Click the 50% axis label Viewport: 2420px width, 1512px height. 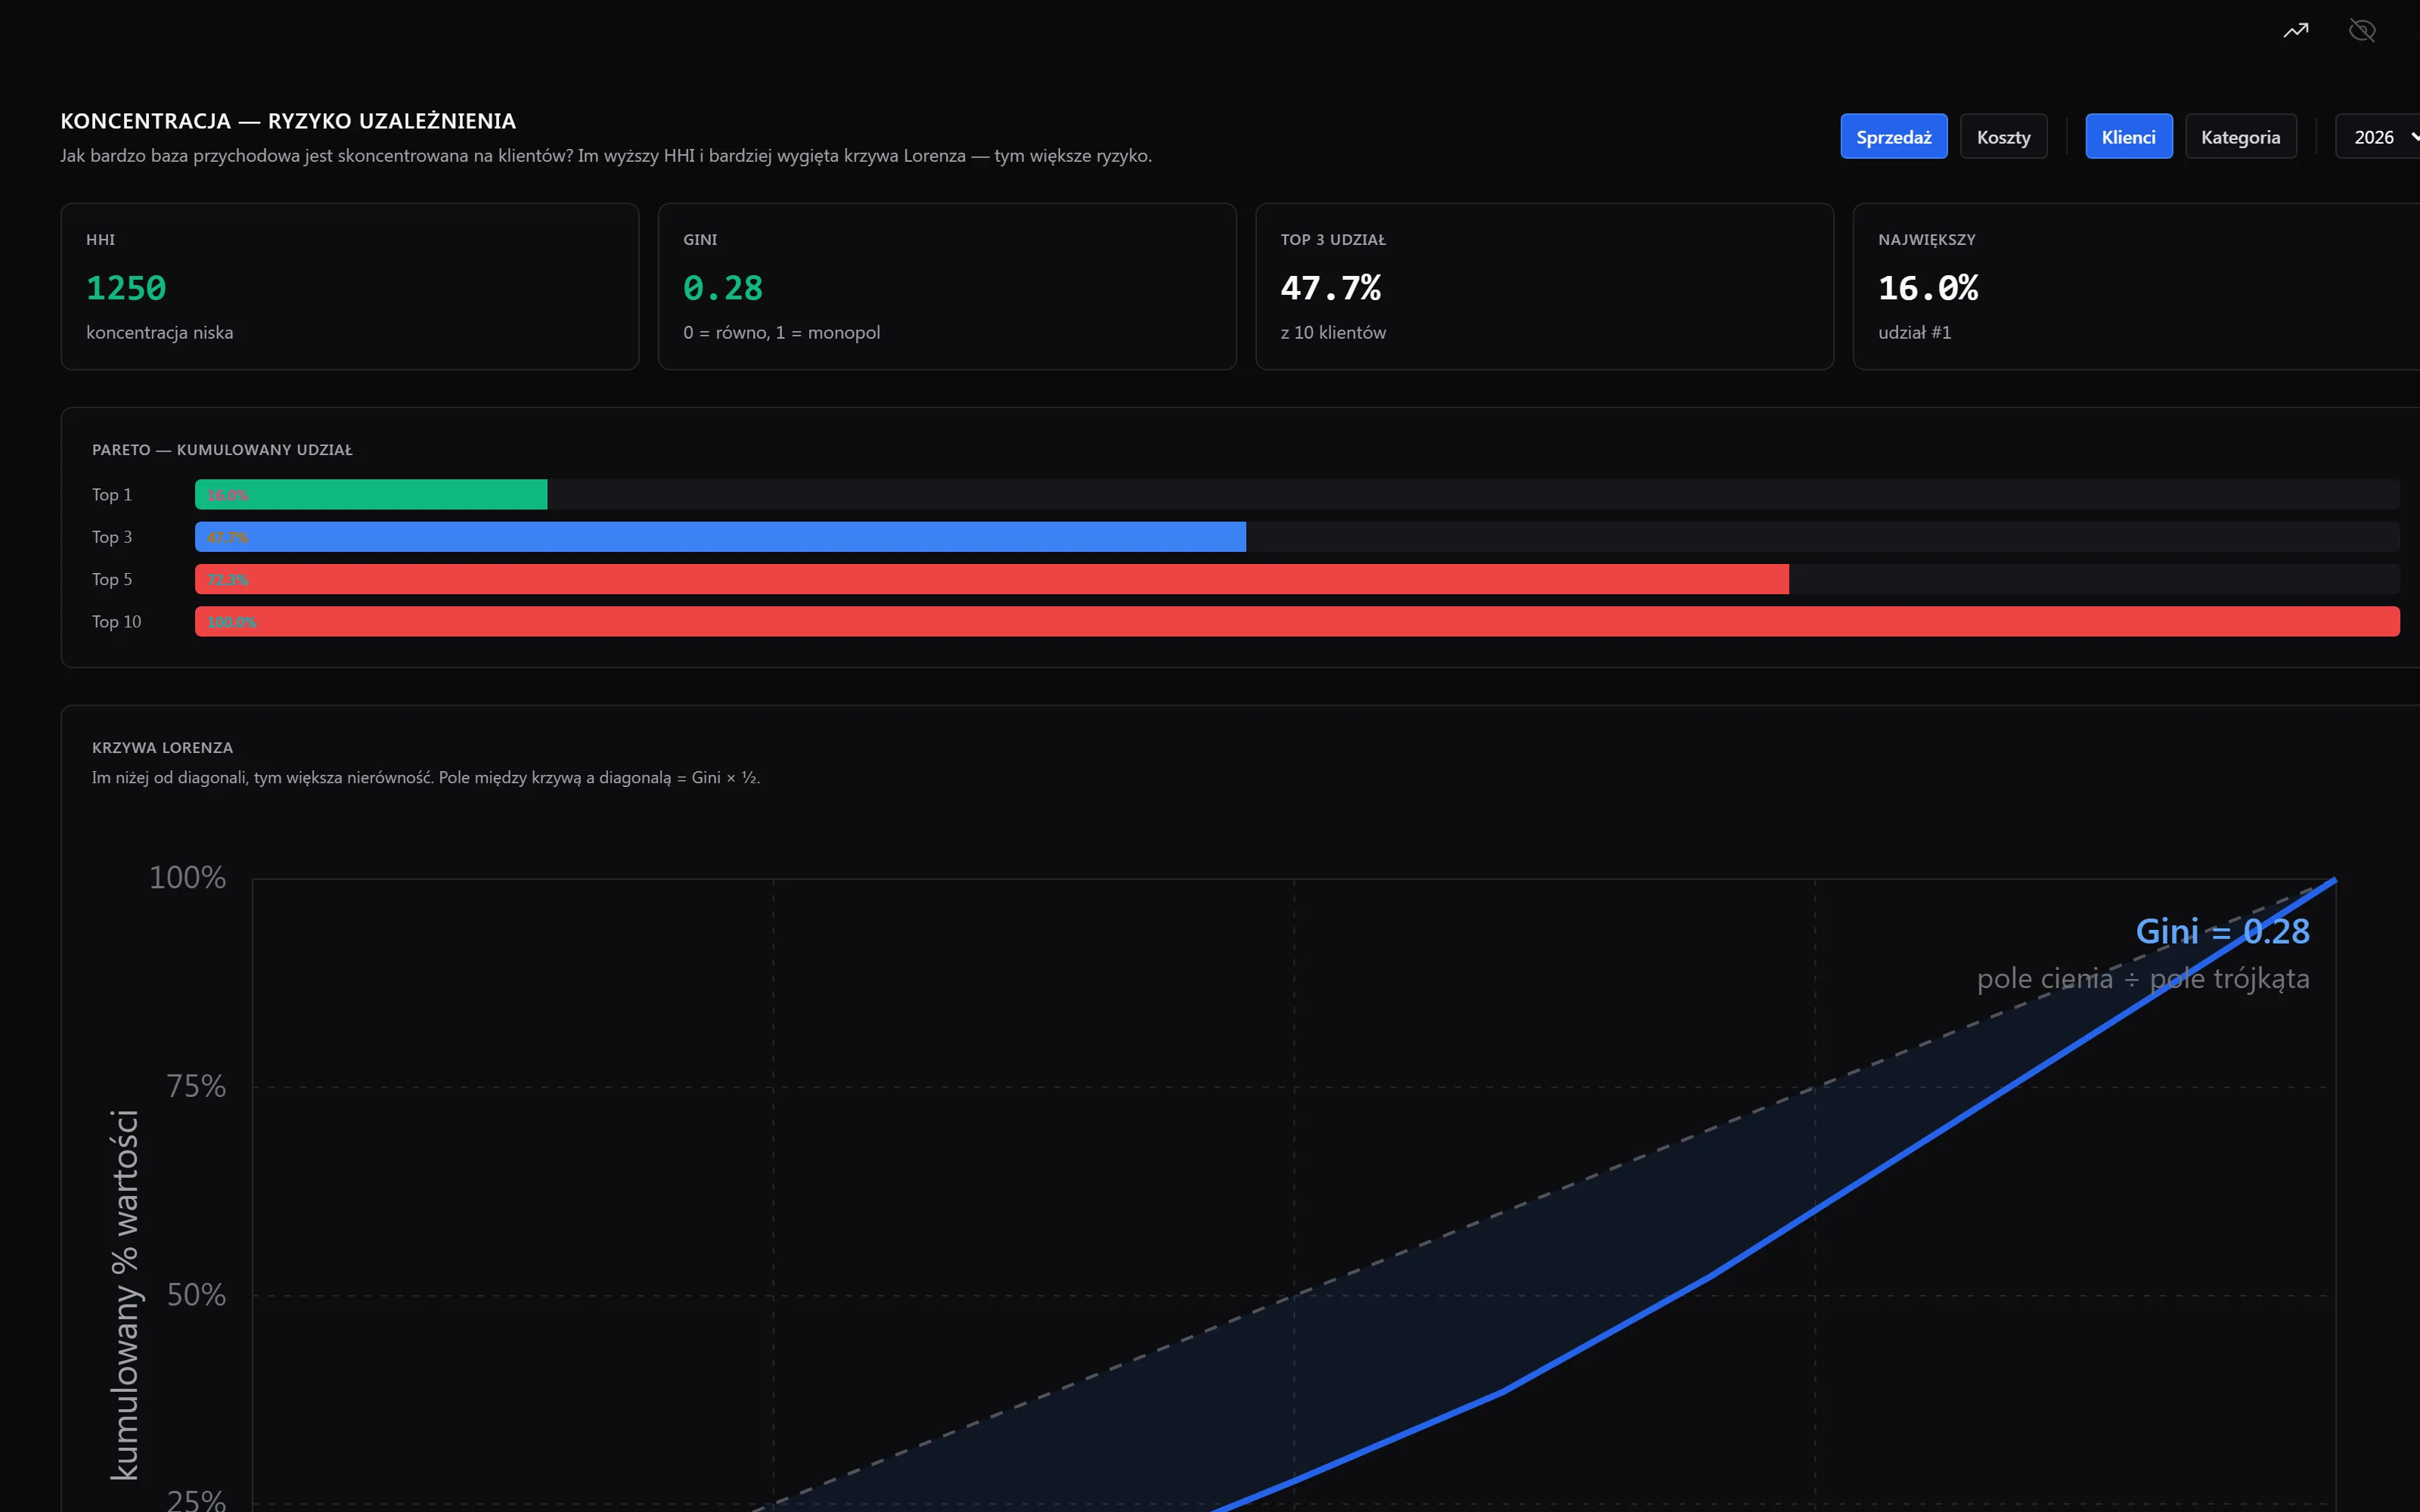(196, 1296)
